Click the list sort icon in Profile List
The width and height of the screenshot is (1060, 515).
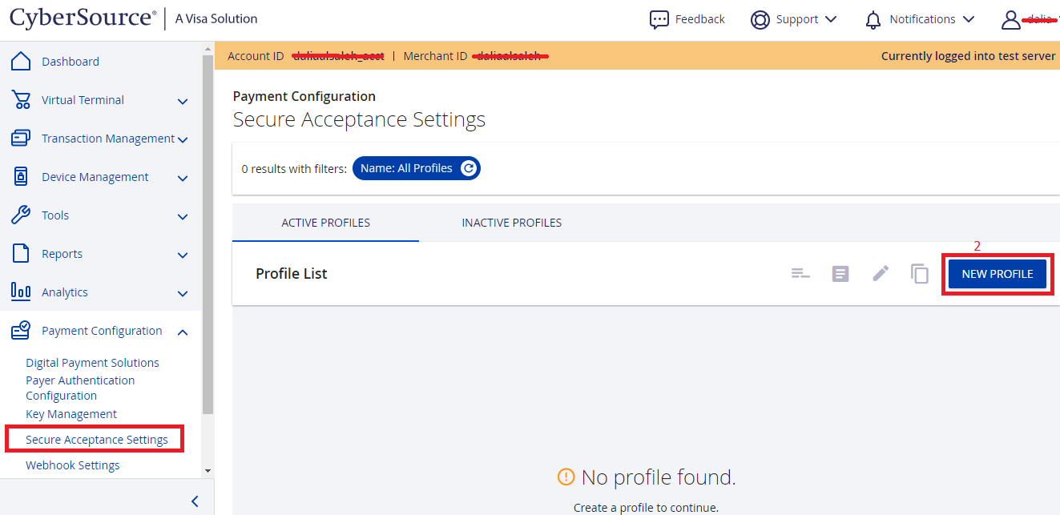pyautogui.click(x=800, y=274)
